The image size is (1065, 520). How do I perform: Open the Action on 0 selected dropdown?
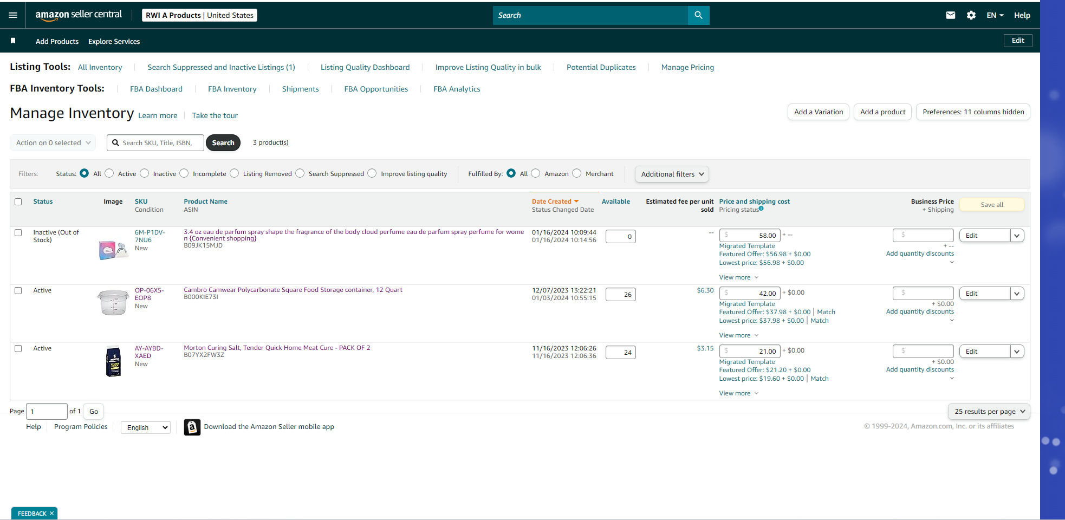pos(53,143)
